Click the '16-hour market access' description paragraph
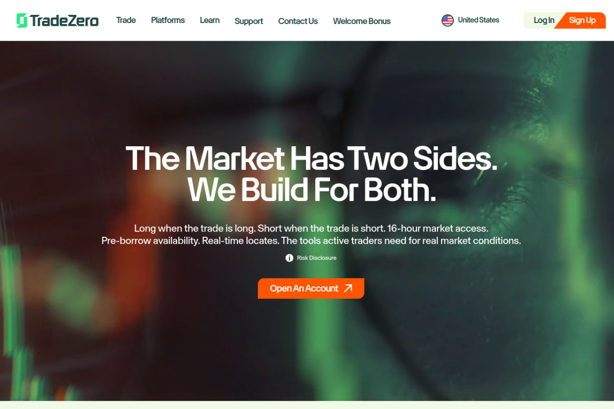614x409 pixels. point(311,234)
